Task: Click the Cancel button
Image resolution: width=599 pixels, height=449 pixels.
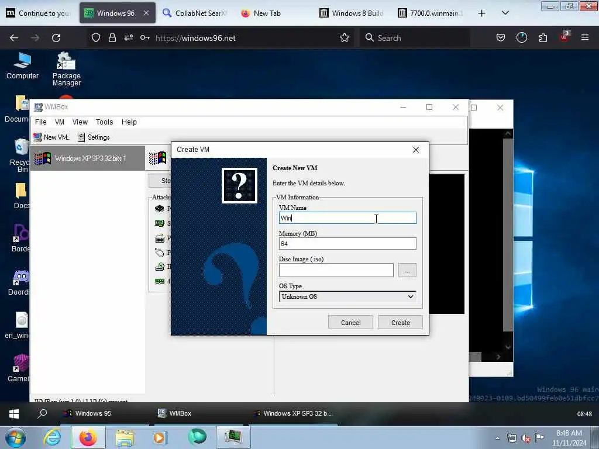Action: (350, 323)
